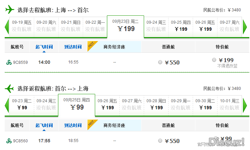Click the Spring Airlines logo next to 9C8560
The width and height of the screenshot is (250, 150).
coord(9,141)
